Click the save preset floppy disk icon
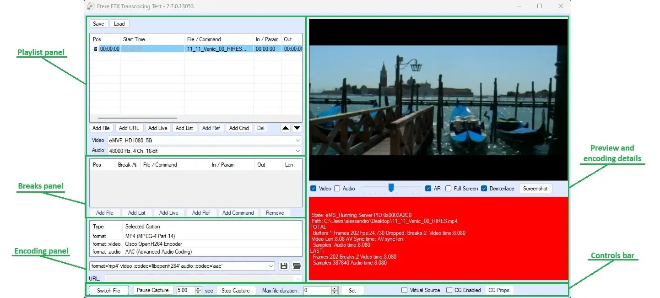The image size is (660, 298). pos(284,266)
